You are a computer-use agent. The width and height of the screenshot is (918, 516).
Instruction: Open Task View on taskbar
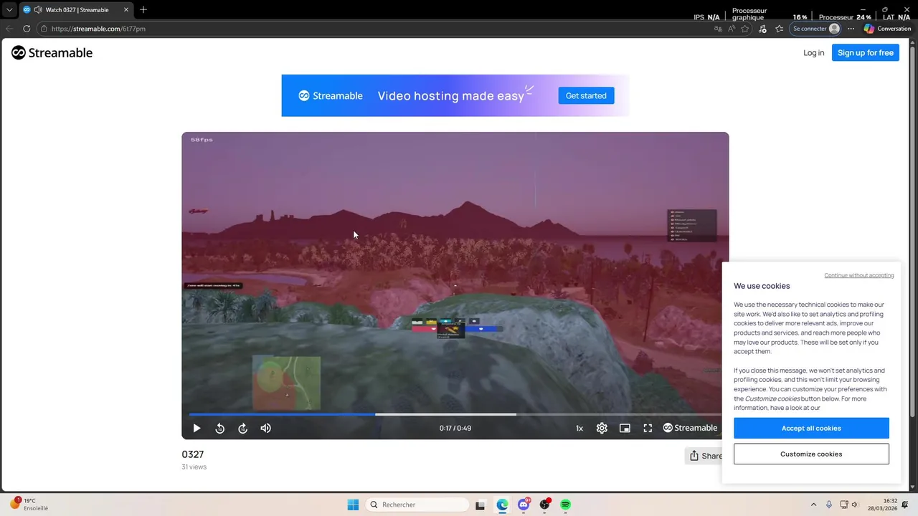[x=481, y=505]
